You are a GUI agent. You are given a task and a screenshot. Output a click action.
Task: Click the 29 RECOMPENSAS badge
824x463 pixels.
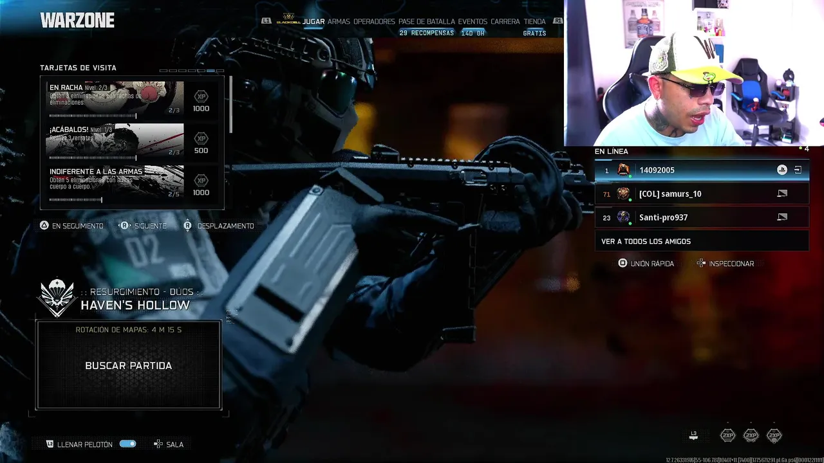(426, 33)
